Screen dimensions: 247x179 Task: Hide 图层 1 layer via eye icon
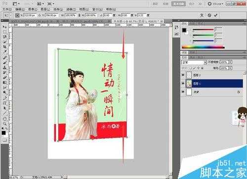tap(183, 84)
